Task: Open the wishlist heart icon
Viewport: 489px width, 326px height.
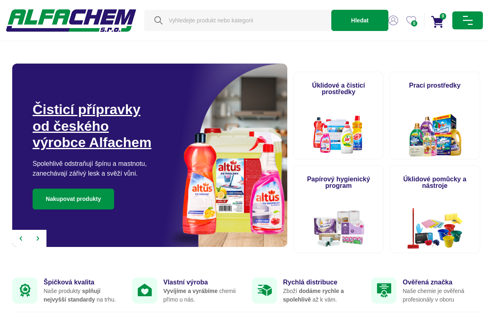Action: coord(411,20)
